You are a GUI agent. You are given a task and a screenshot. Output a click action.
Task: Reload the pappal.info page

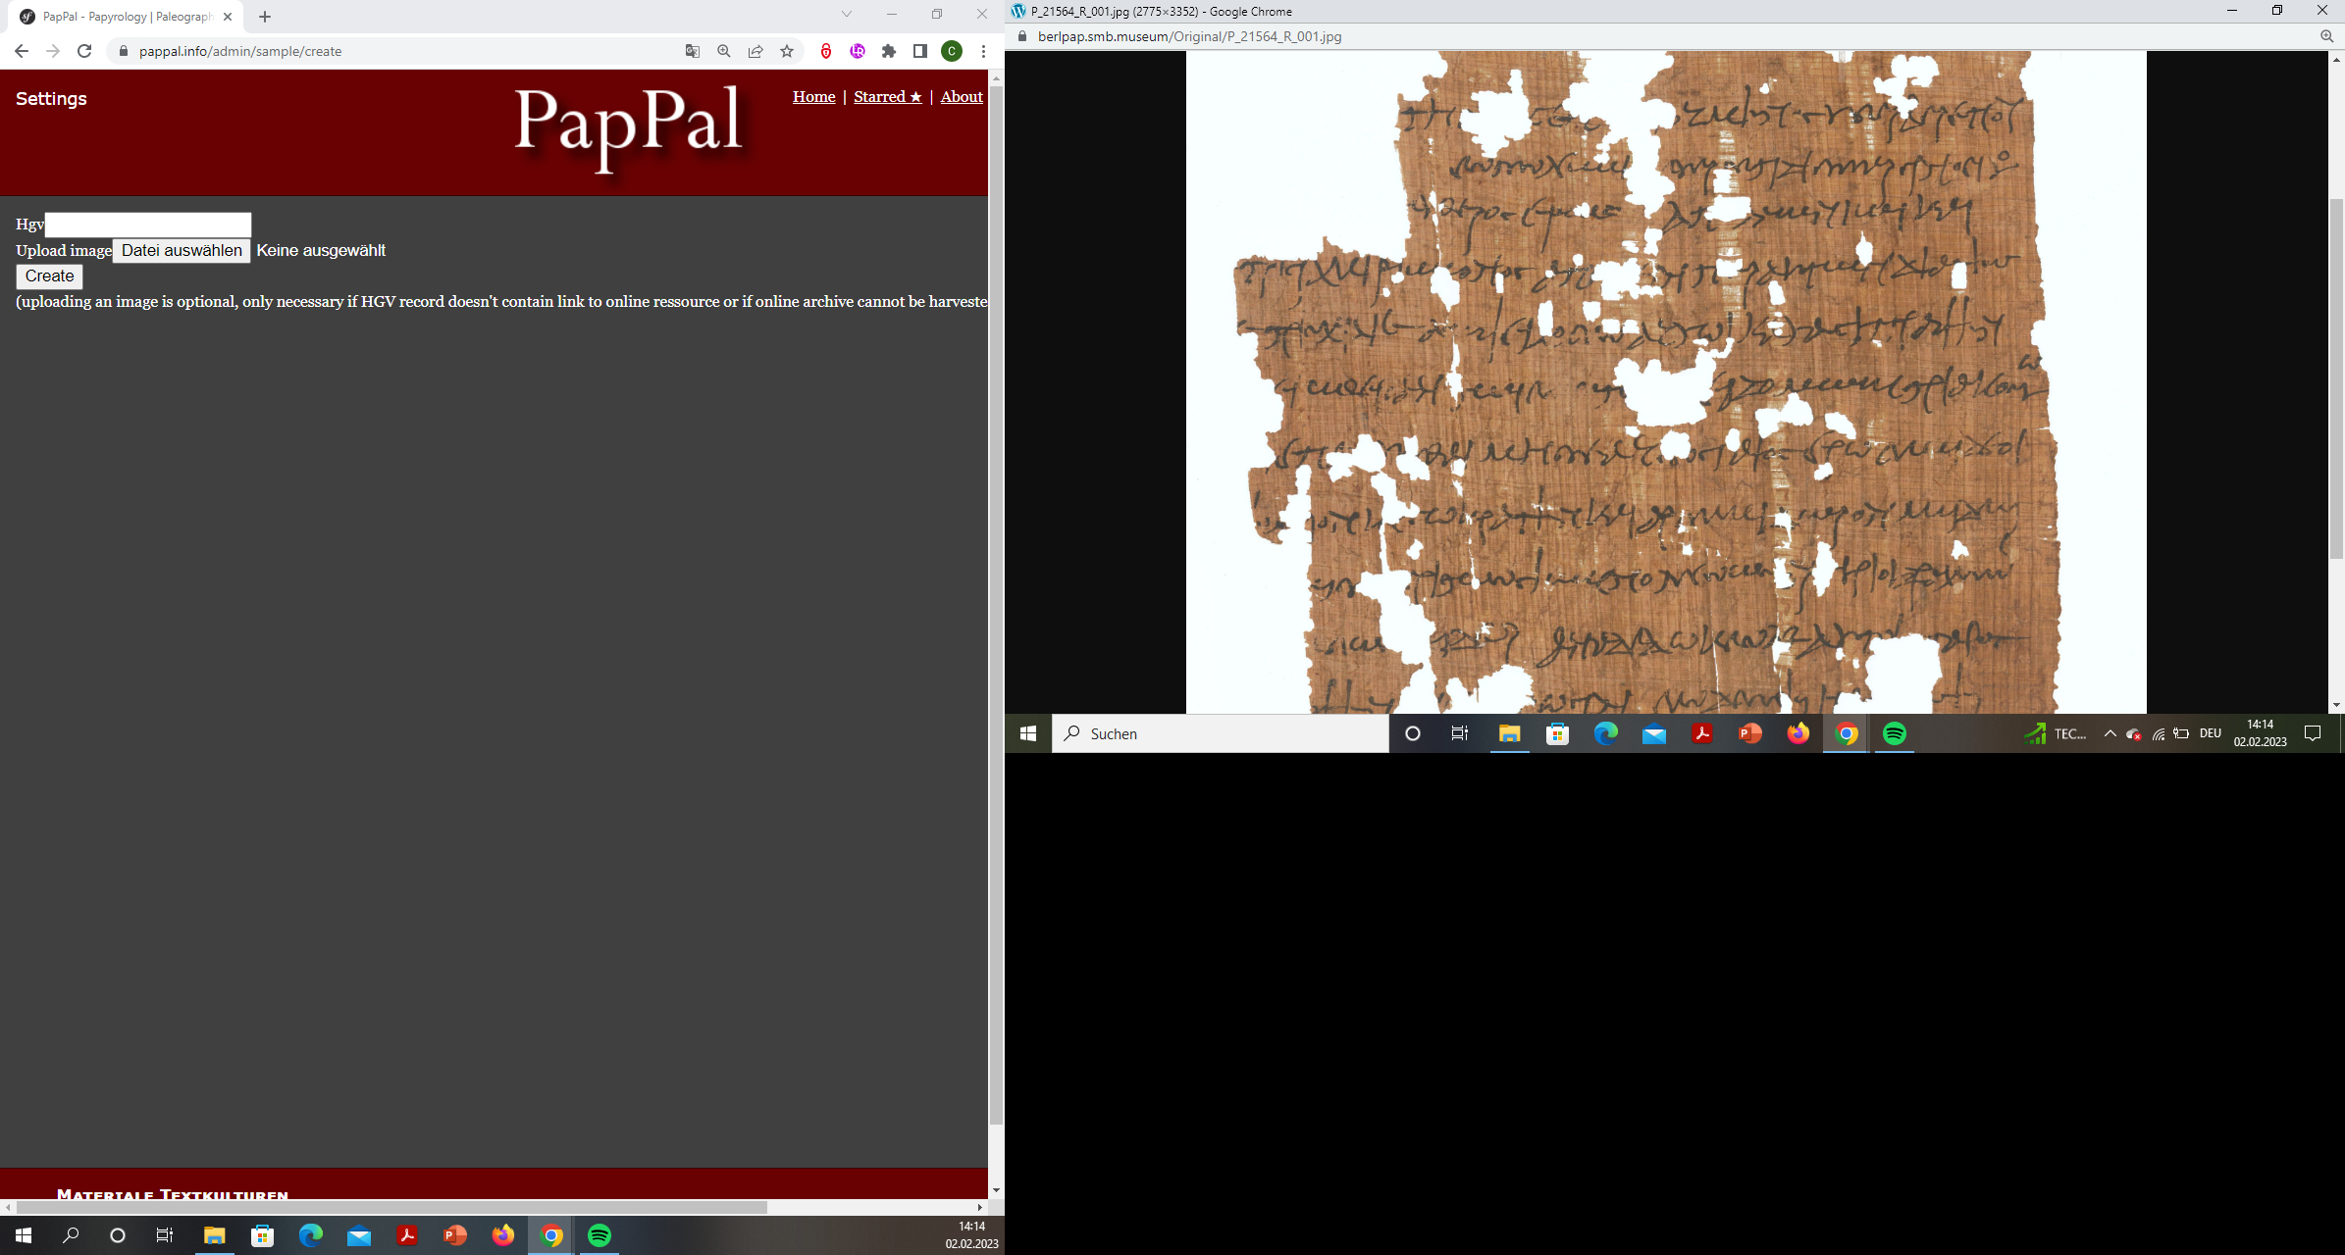[x=84, y=51]
